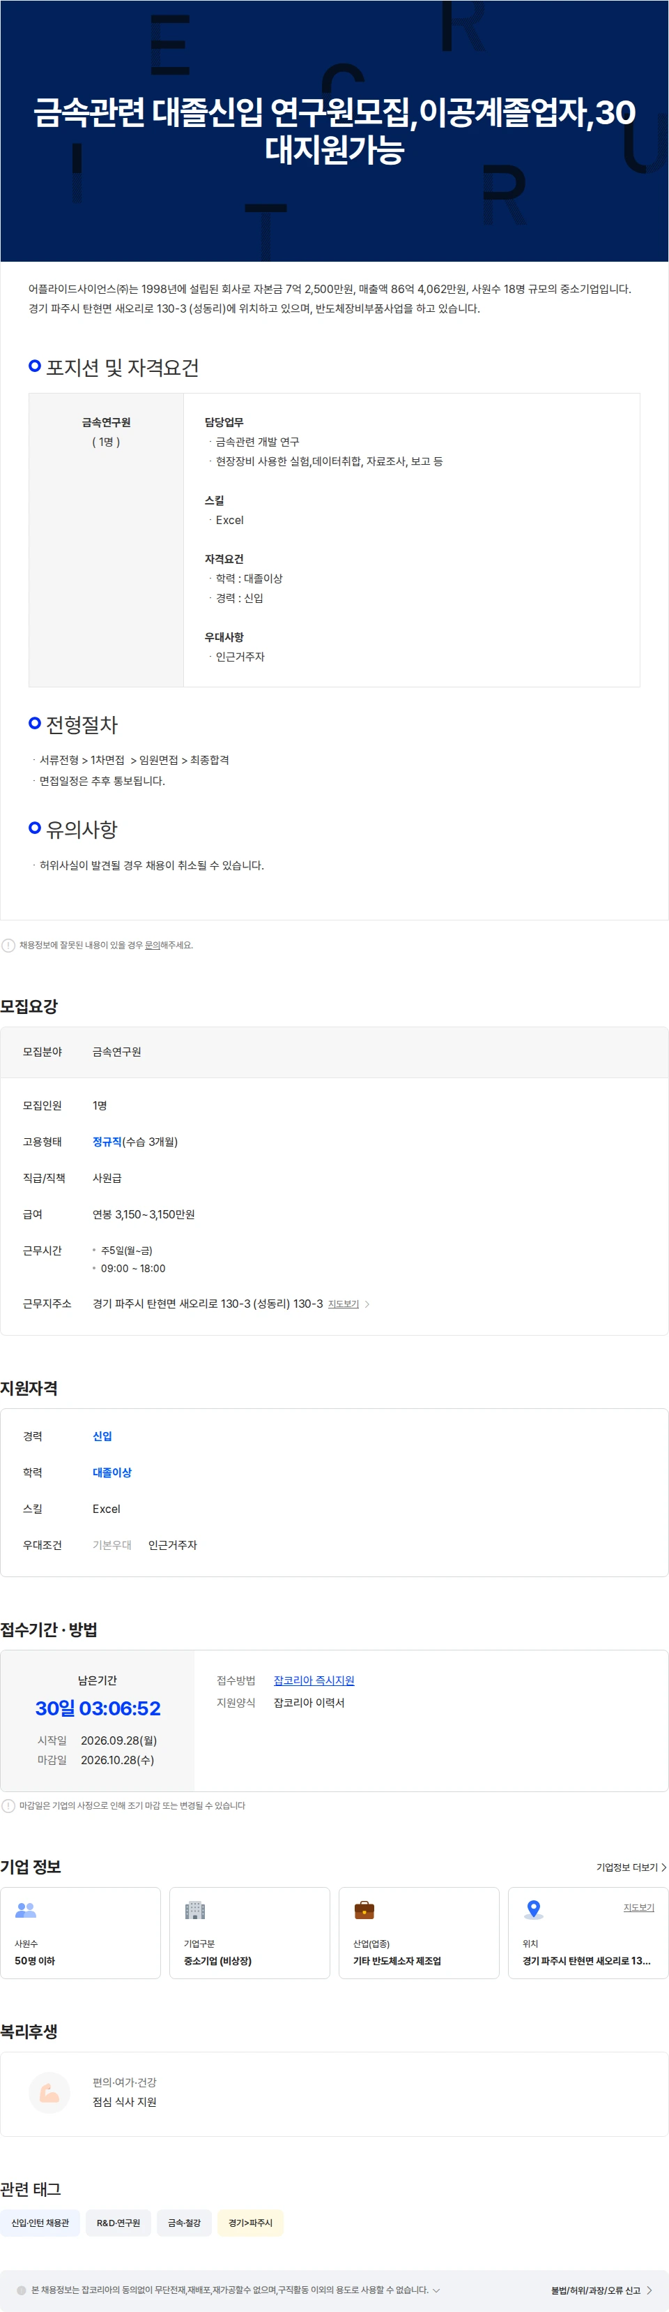The width and height of the screenshot is (669, 2312).
Task: Click the job posting title banner
Action: click(x=334, y=131)
